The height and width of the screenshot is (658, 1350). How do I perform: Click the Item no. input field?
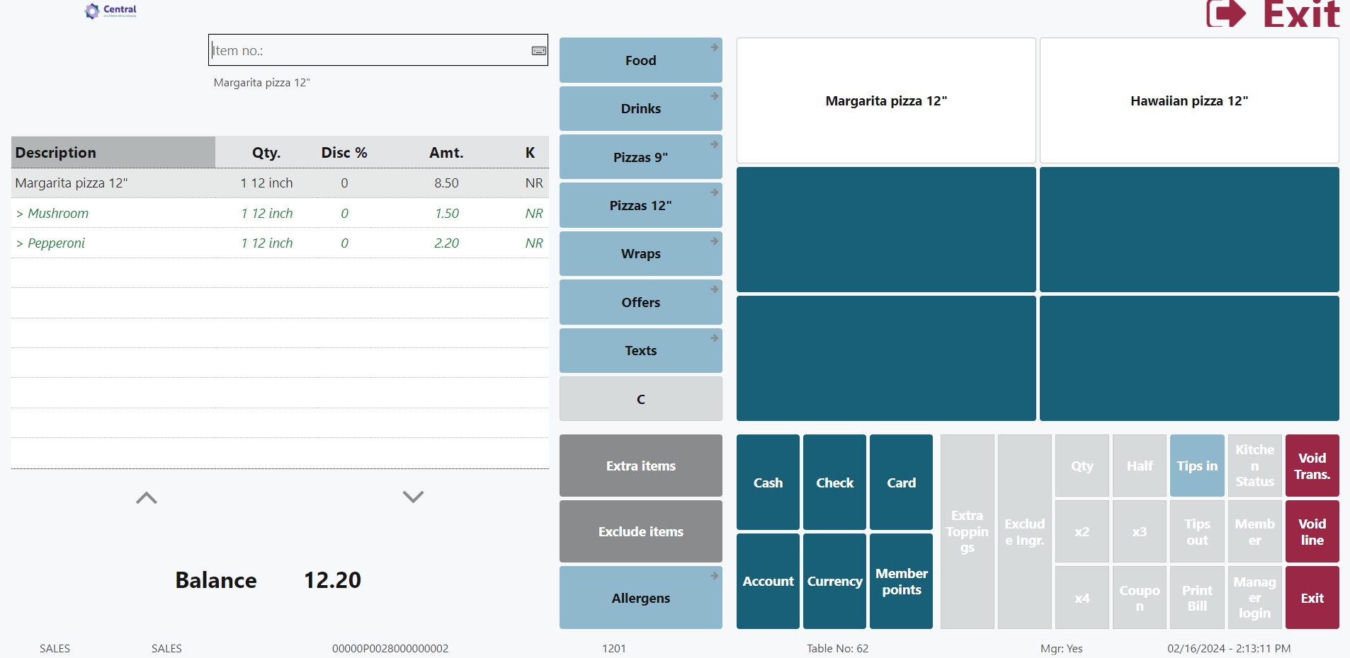click(368, 51)
